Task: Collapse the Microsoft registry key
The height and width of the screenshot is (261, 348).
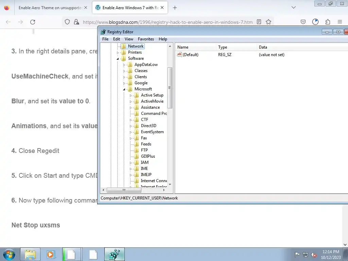Action: pos(124,89)
